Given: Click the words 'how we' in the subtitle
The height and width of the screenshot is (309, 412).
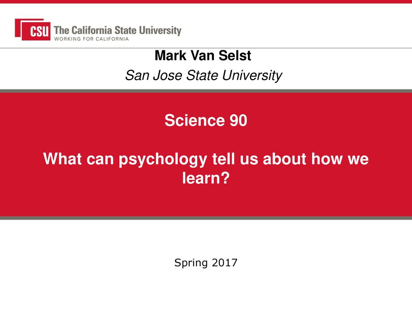Looking at the screenshot, I should (x=340, y=159).
